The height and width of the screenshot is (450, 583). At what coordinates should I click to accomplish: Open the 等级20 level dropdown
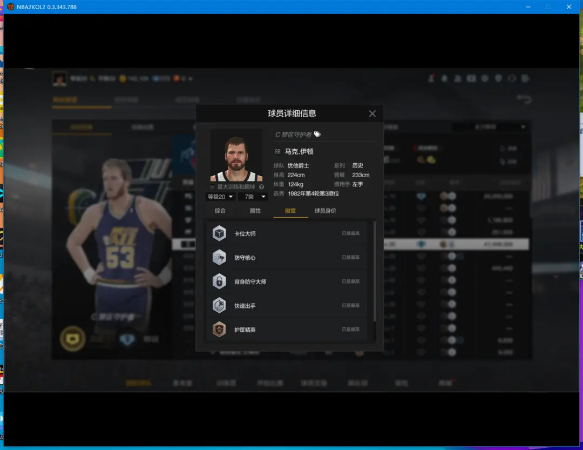[220, 197]
